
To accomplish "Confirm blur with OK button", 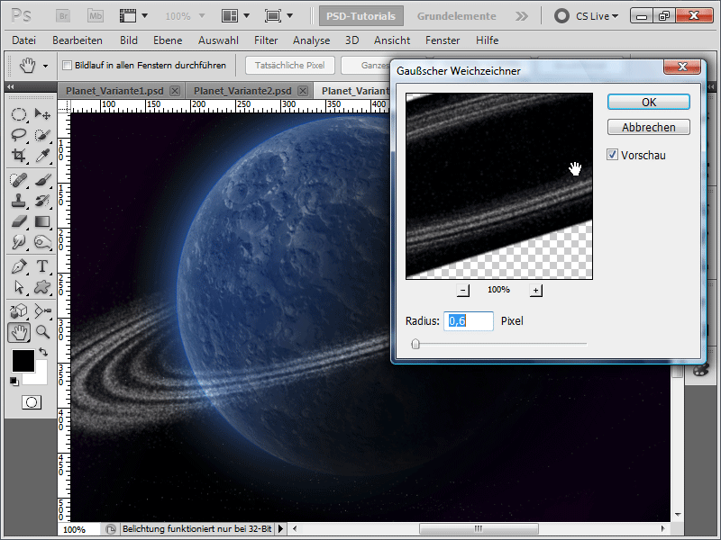I will (x=648, y=102).
